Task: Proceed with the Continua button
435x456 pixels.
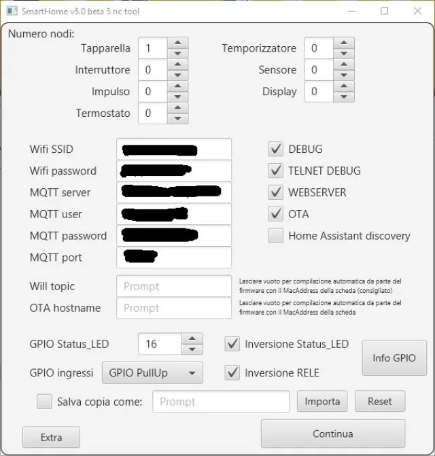Action: (x=333, y=434)
